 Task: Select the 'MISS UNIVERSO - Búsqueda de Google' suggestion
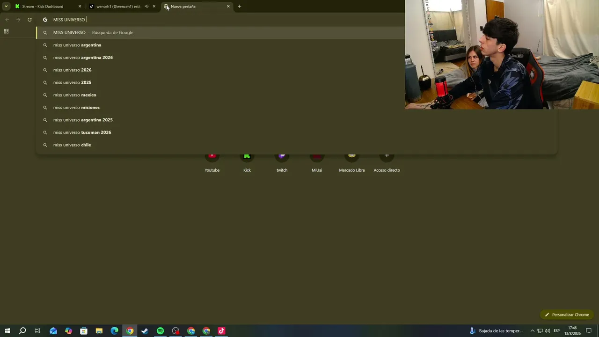[x=220, y=32]
